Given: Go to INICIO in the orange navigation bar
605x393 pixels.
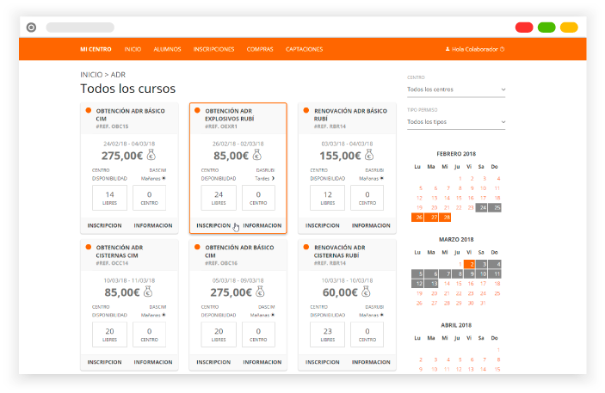Looking at the screenshot, I should [133, 49].
